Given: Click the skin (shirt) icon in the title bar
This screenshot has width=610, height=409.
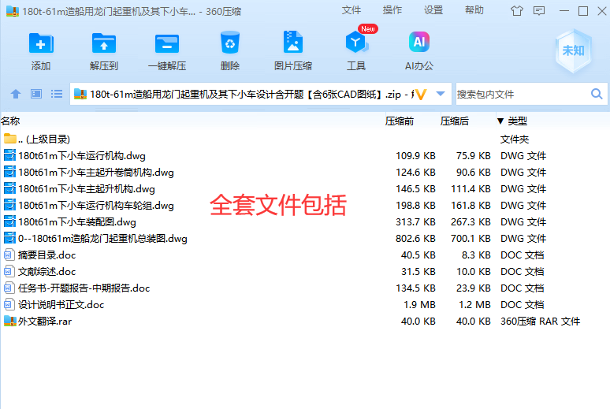Looking at the screenshot, I should [x=517, y=11].
